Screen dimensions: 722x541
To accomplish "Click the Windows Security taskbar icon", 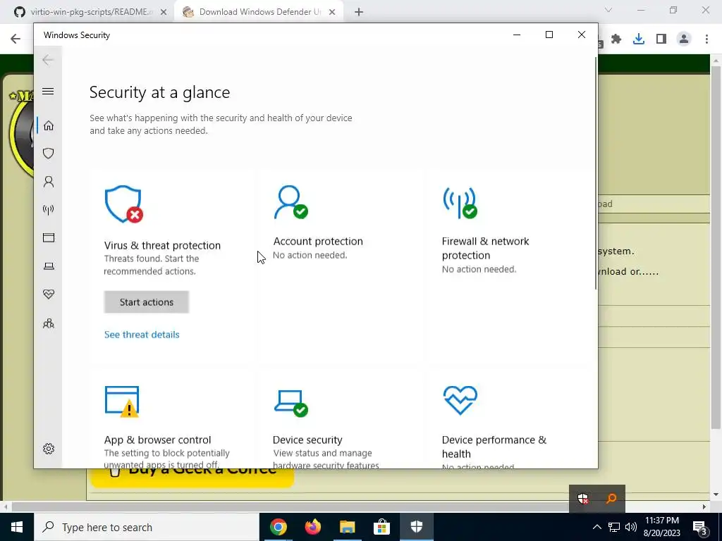I will click(x=416, y=527).
